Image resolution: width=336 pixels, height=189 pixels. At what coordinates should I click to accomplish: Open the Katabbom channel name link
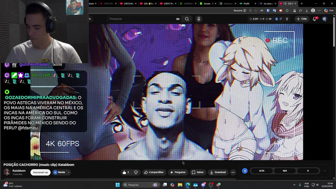[19, 171]
